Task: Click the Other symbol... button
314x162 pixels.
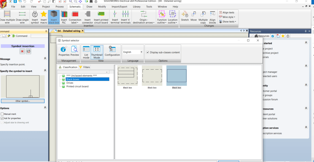Action: [23, 101]
